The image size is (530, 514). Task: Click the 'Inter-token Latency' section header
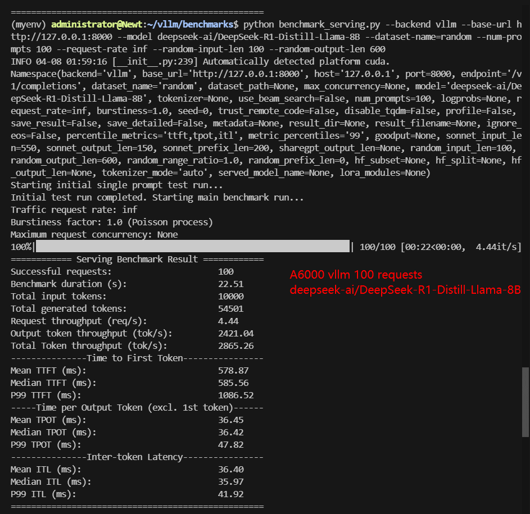tap(134, 457)
